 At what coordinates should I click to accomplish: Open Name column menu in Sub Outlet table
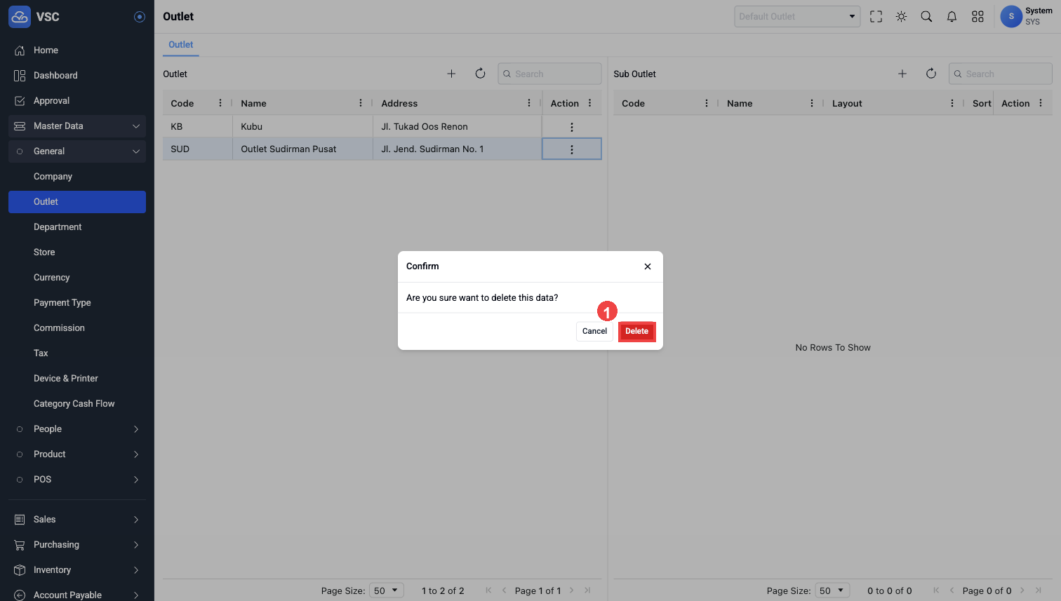[812, 103]
